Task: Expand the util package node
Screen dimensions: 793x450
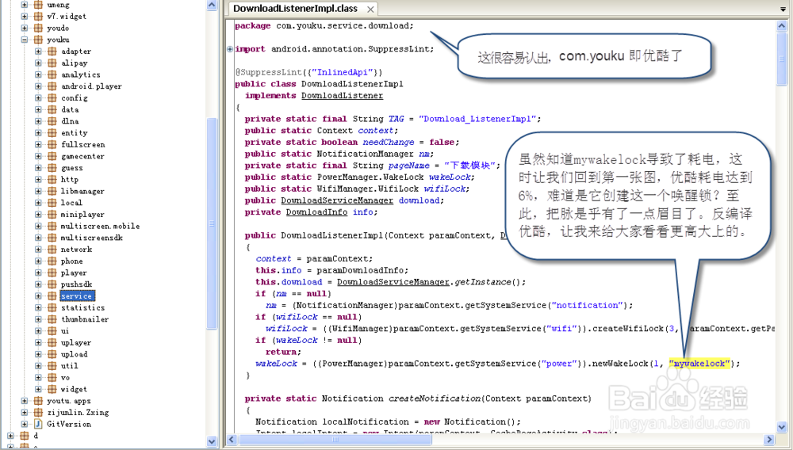Action: click(38, 366)
